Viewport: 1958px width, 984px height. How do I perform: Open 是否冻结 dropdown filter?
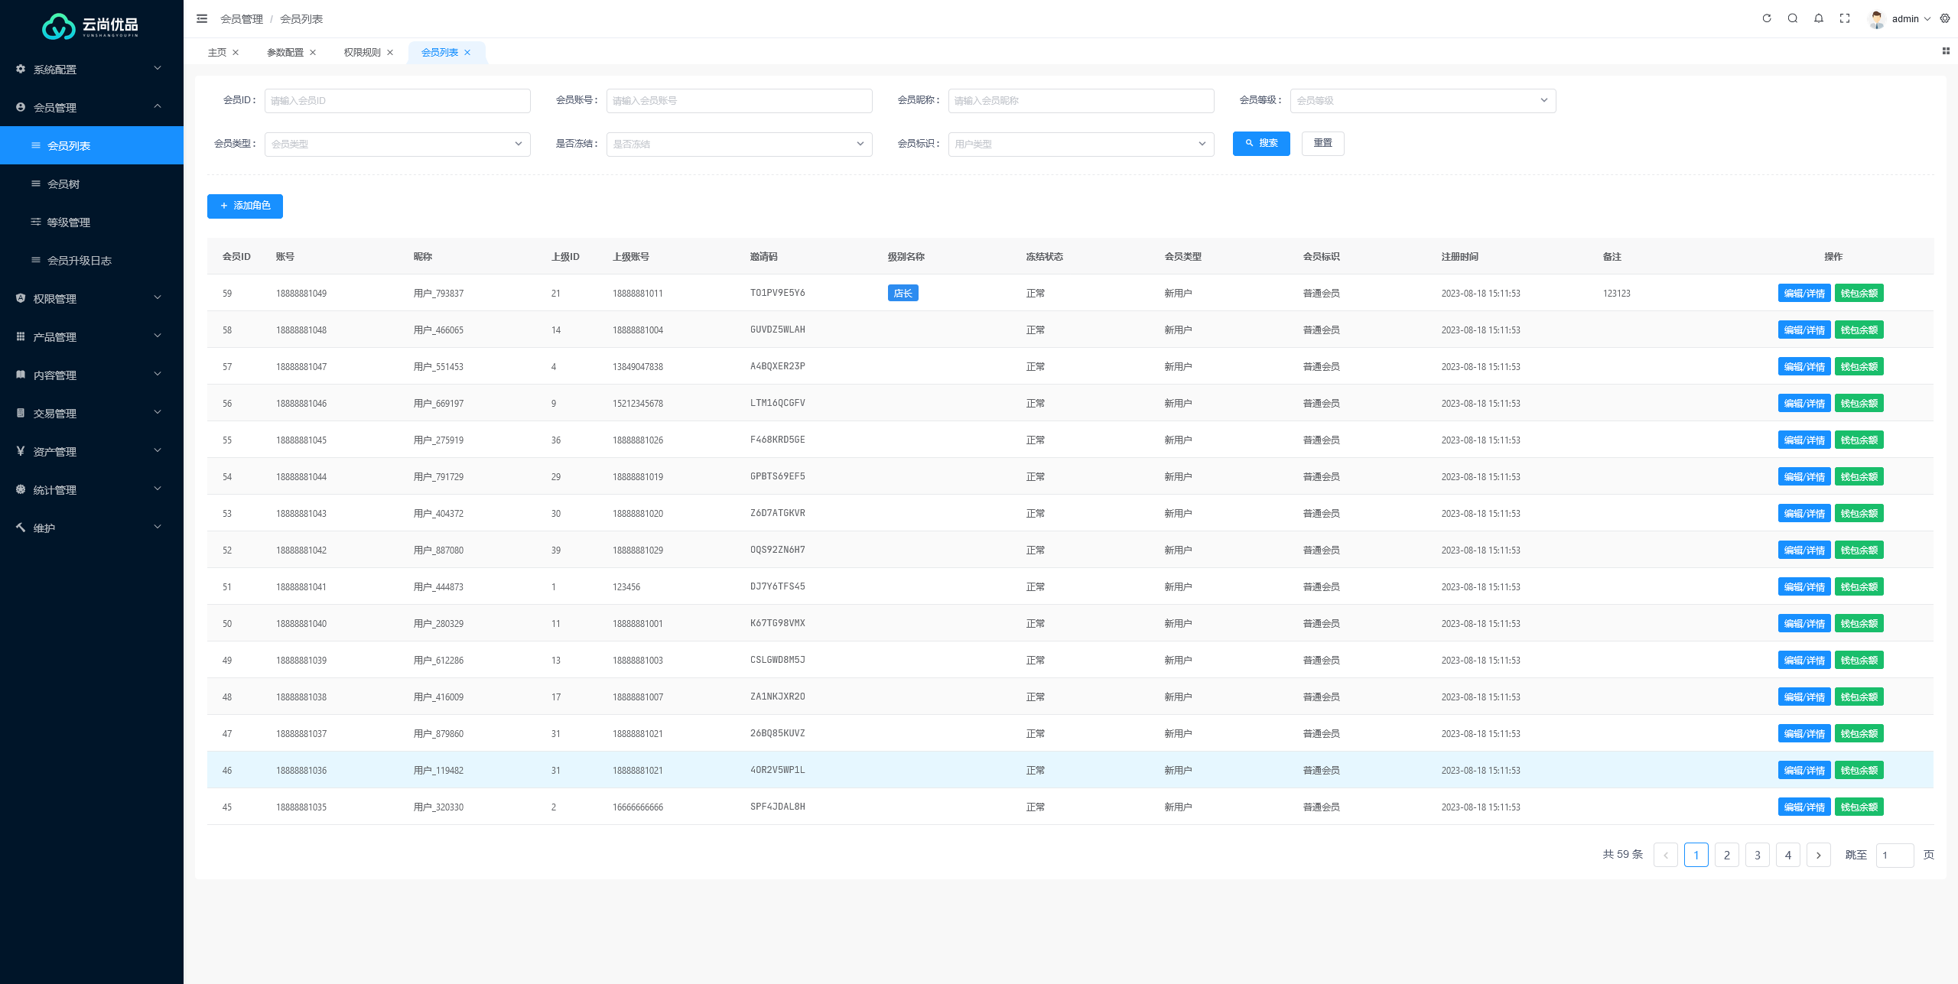[x=739, y=144]
